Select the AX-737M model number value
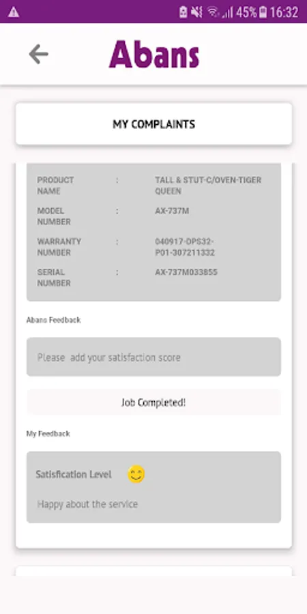 click(x=172, y=211)
